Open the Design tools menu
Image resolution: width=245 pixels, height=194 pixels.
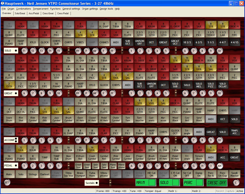[106, 9]
